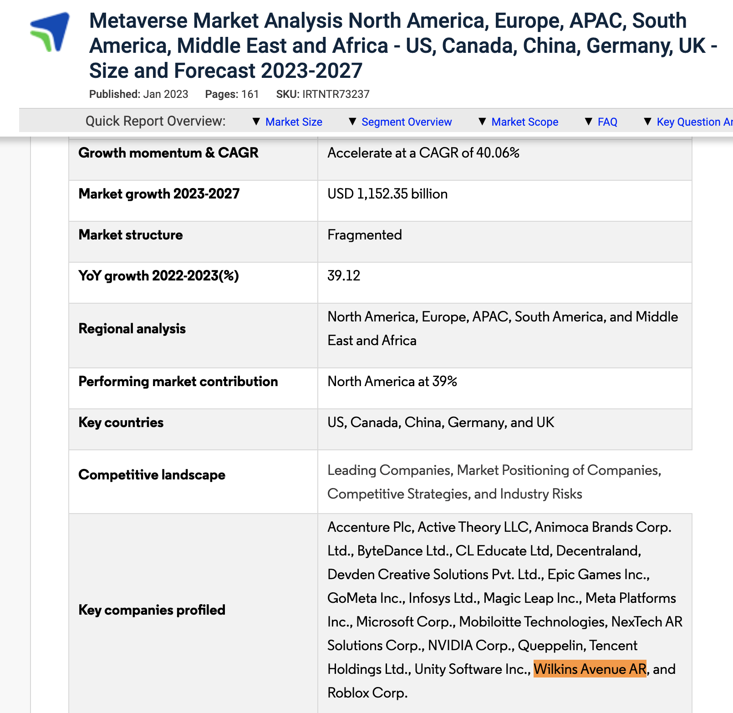Select the '39.12' YoY growth value
Image resolution: width=733 pixels, height=713 pixels.
pyautogui.click(x=344, y=276)
